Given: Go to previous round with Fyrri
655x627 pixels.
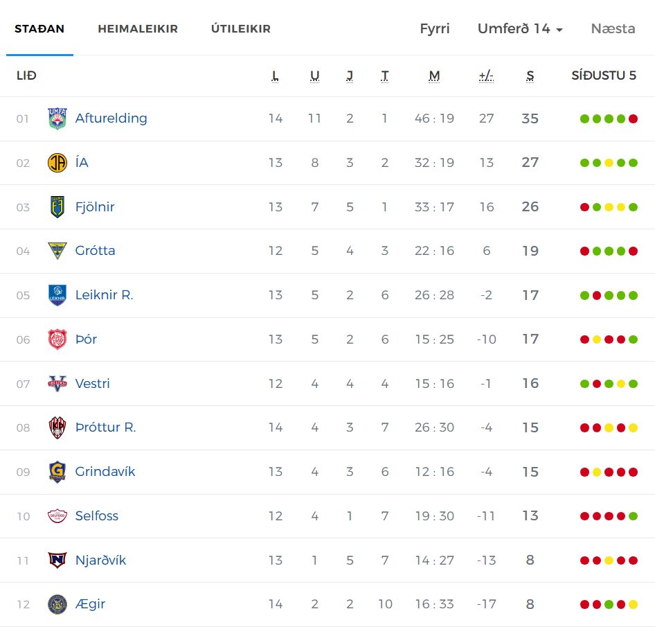Looking at the screenshot, I should [434, 29].
